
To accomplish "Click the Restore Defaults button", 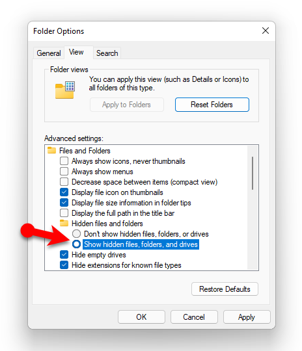I will (x=225, y=289).
